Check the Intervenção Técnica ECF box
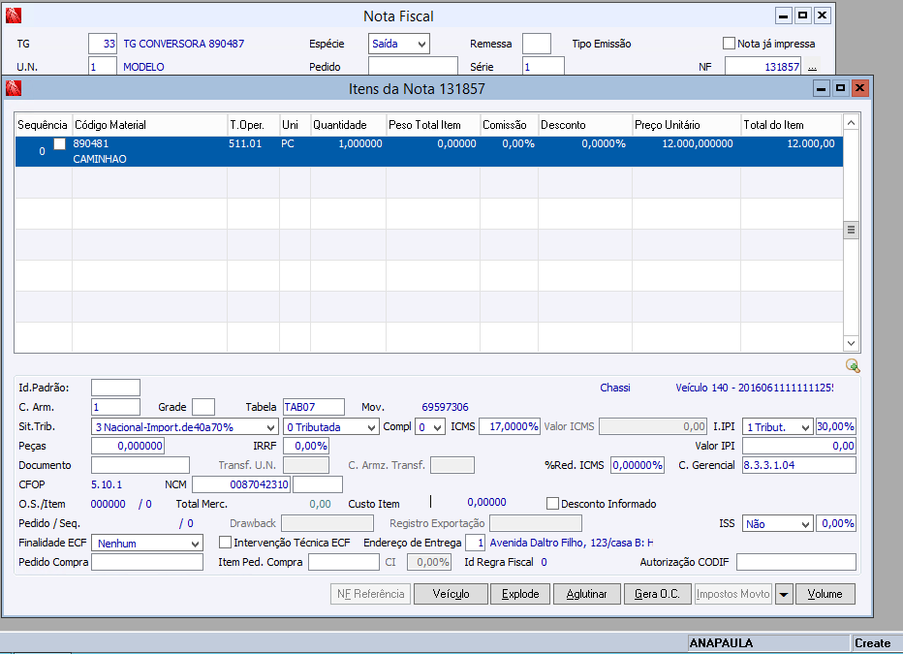 coord(226,543)
